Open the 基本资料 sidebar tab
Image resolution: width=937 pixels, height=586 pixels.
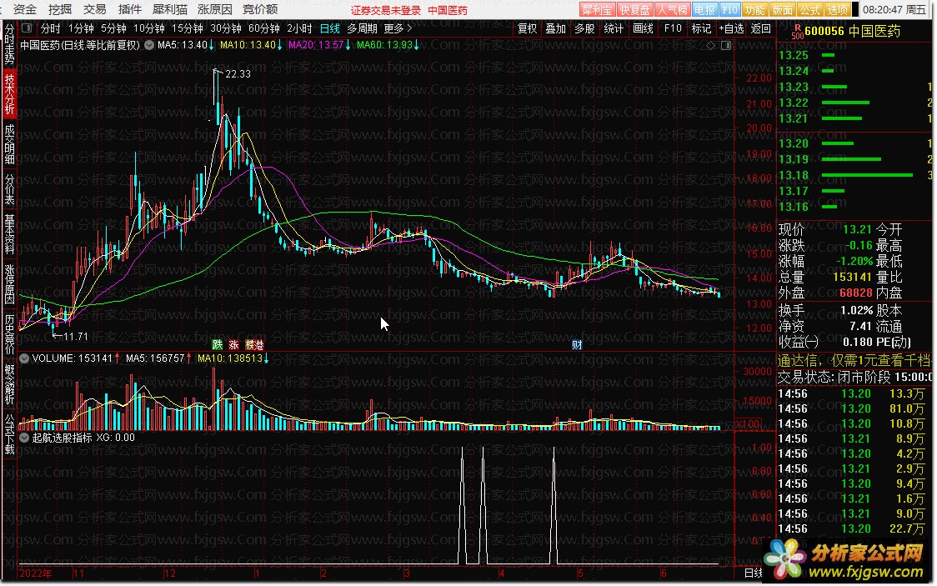coord(9,233)
